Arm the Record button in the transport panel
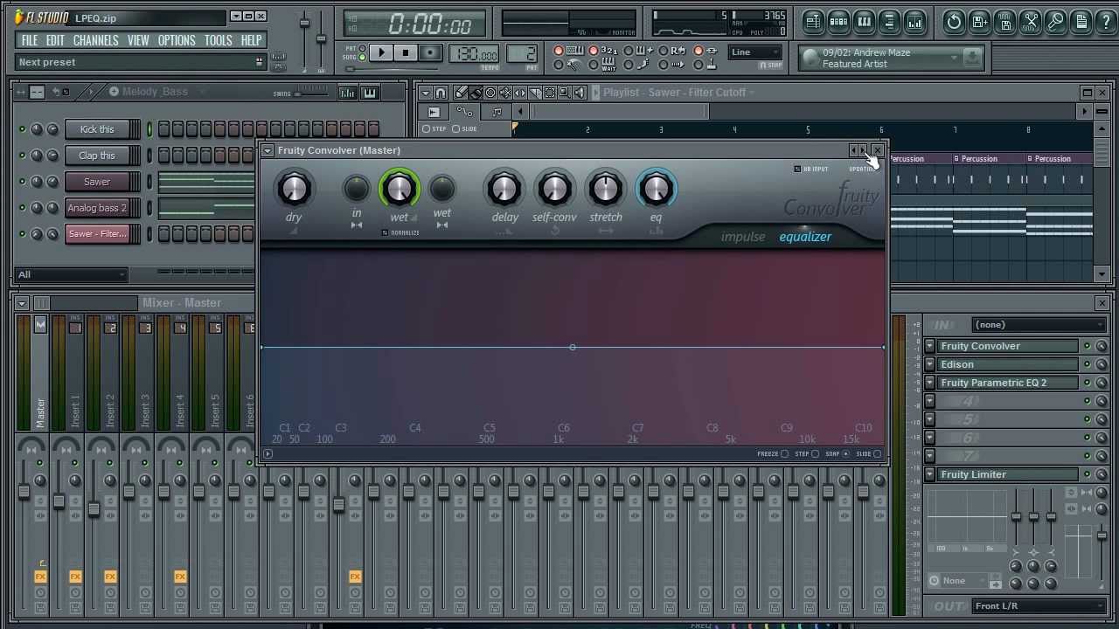Image resolution: width=1119 pixels, height=629 pixels. point(429,53)
